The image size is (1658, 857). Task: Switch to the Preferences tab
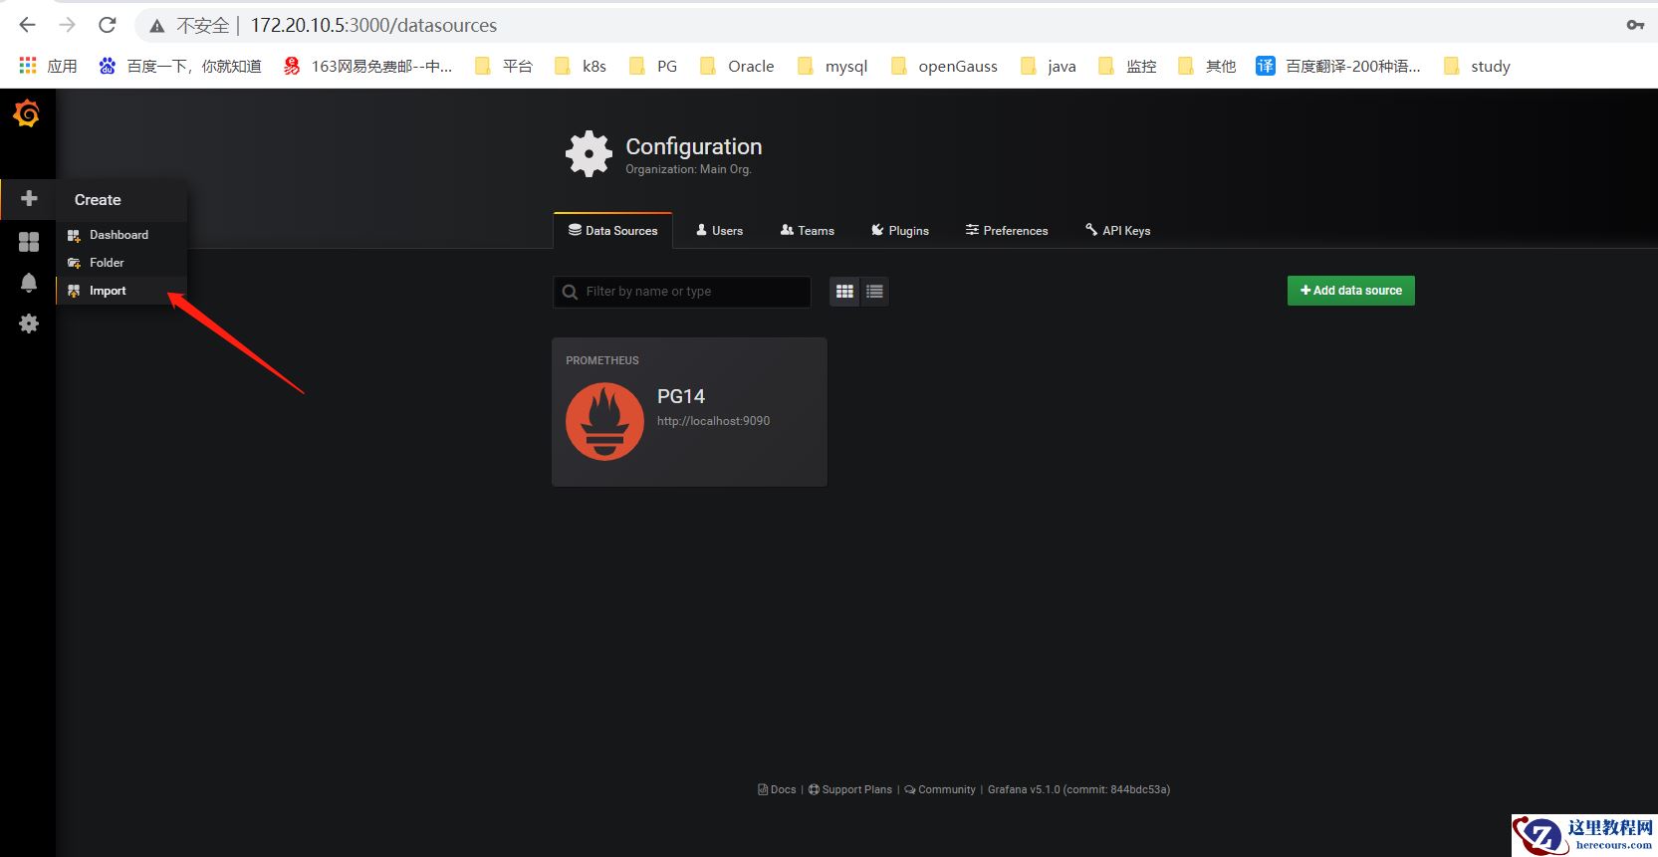tap(1007, 231)
